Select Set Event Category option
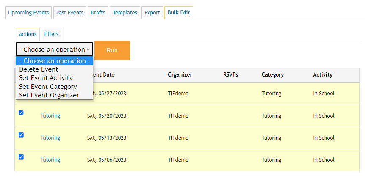The width and height of the screenshot is (365, 182). pyautogui.click(x=48, y=87)
